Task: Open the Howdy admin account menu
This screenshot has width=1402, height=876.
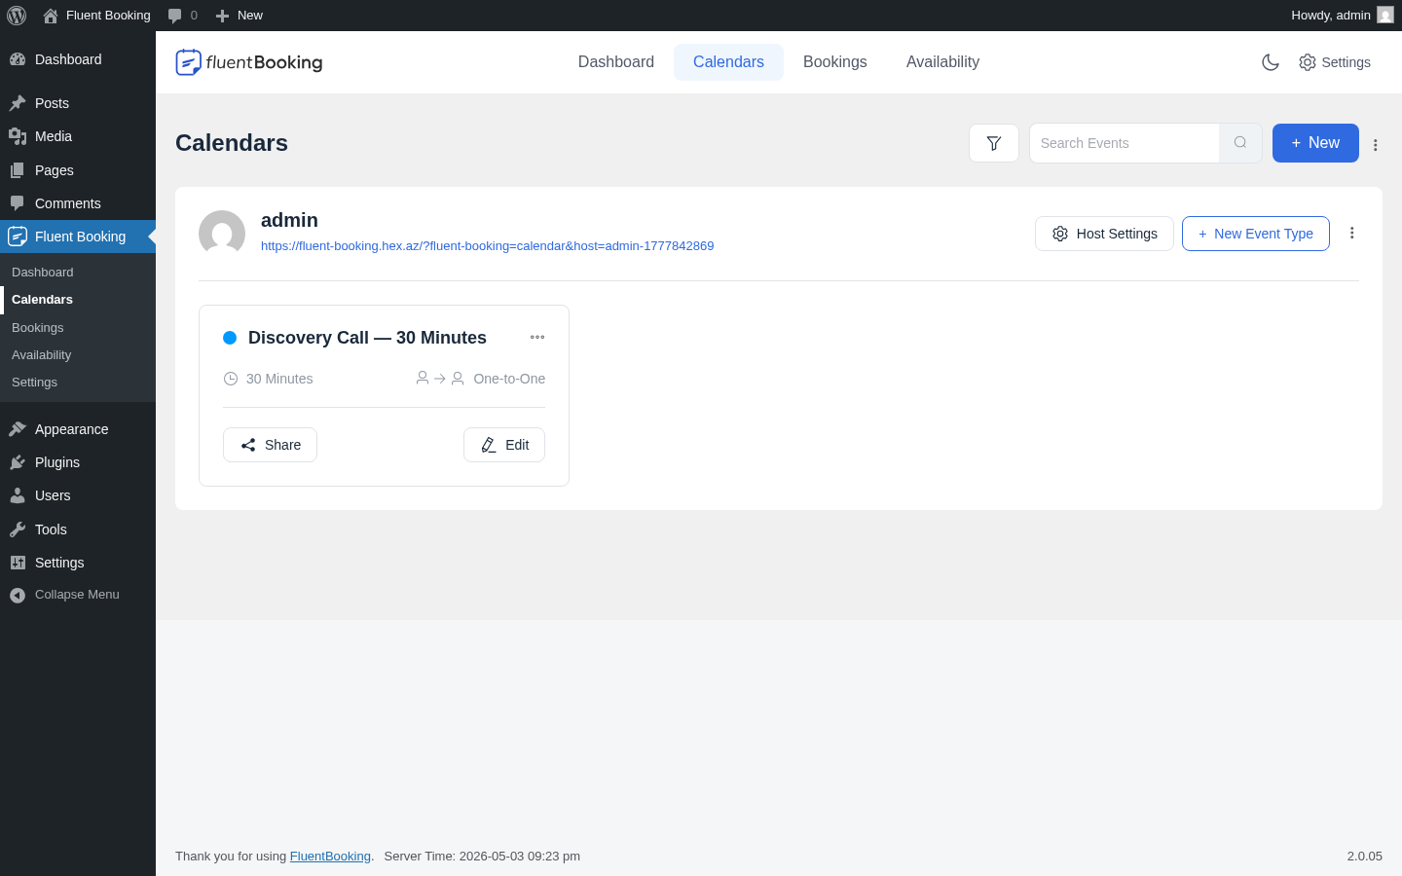Action: click(x=1342, y=16)
